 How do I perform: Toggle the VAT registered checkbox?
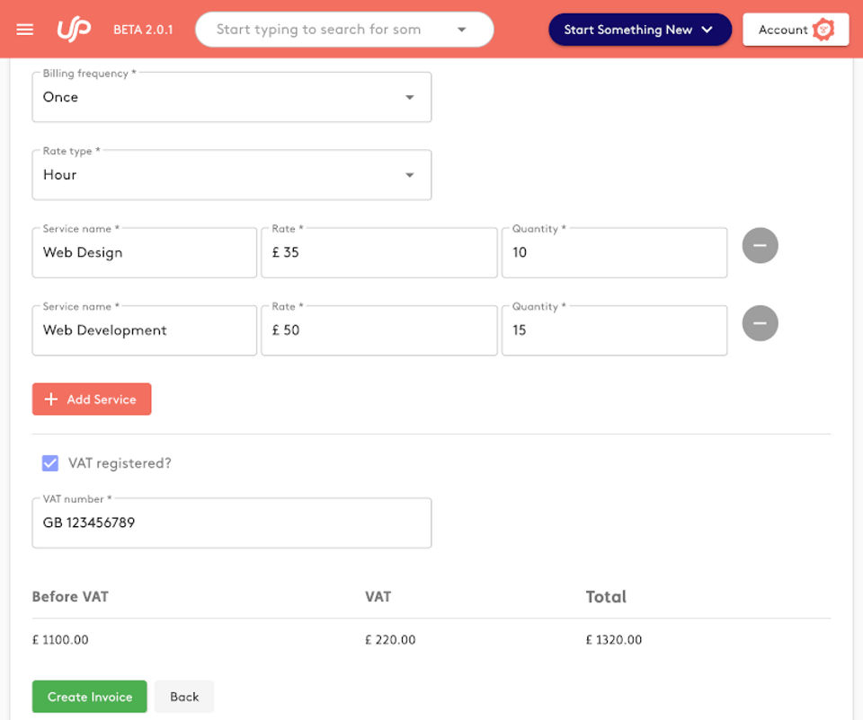50,463
